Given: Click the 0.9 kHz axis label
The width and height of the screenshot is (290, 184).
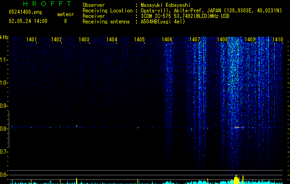Looking at the screenshot, I should pos(4,106).
